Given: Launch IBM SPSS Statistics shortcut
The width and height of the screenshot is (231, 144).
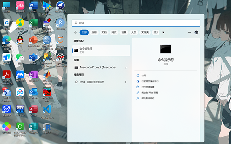Looking at the screenshot, I should click(x=47, y=43).
